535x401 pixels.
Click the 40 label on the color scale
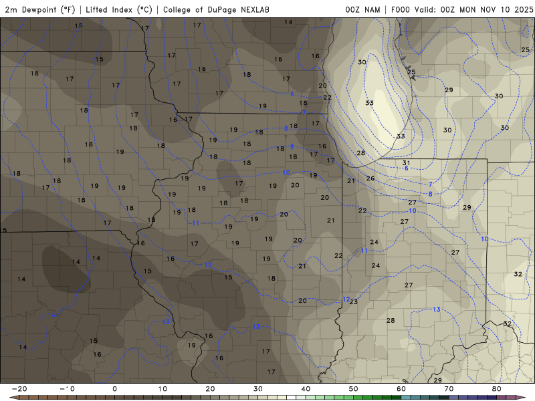(306, 389)
